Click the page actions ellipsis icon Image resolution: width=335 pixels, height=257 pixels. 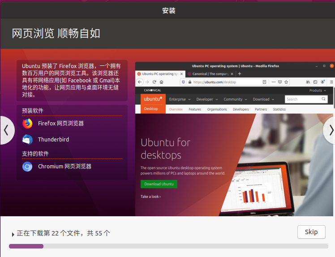pos(274,82)
